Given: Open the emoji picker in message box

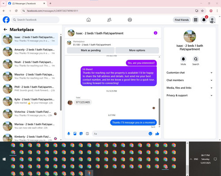Looking at the screenshot, I should coord(150,134).
